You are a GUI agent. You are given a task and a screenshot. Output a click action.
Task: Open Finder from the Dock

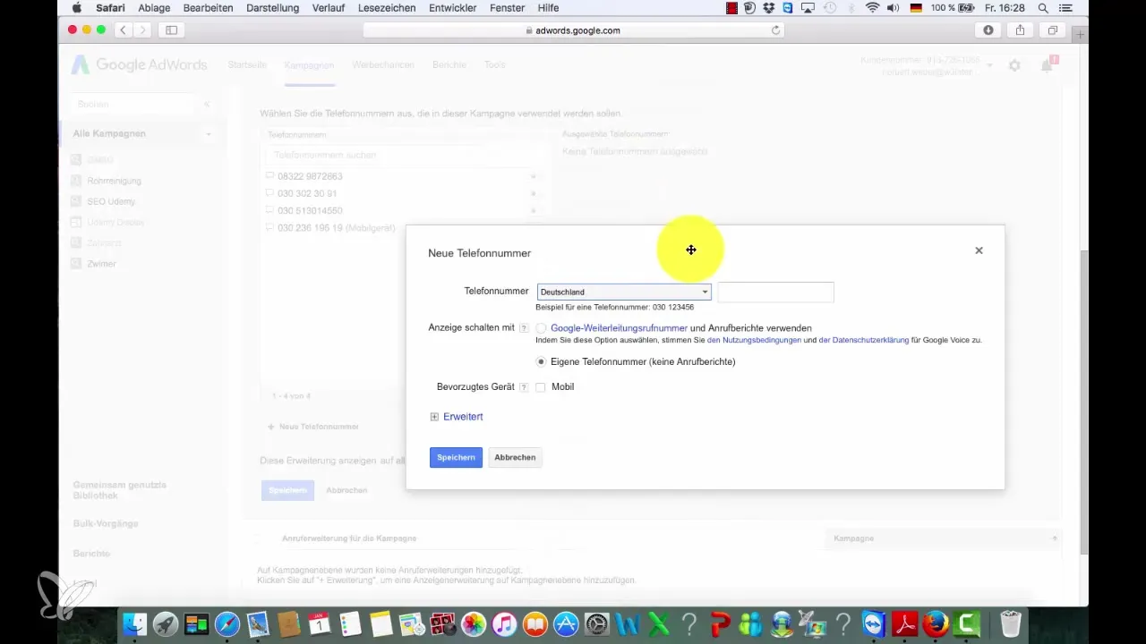134,623
